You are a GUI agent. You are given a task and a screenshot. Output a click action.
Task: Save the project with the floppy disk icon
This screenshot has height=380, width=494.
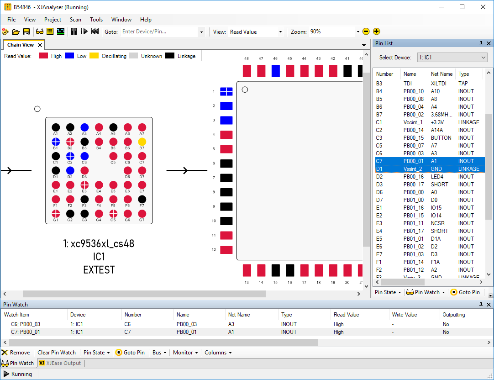coord(26,32)
